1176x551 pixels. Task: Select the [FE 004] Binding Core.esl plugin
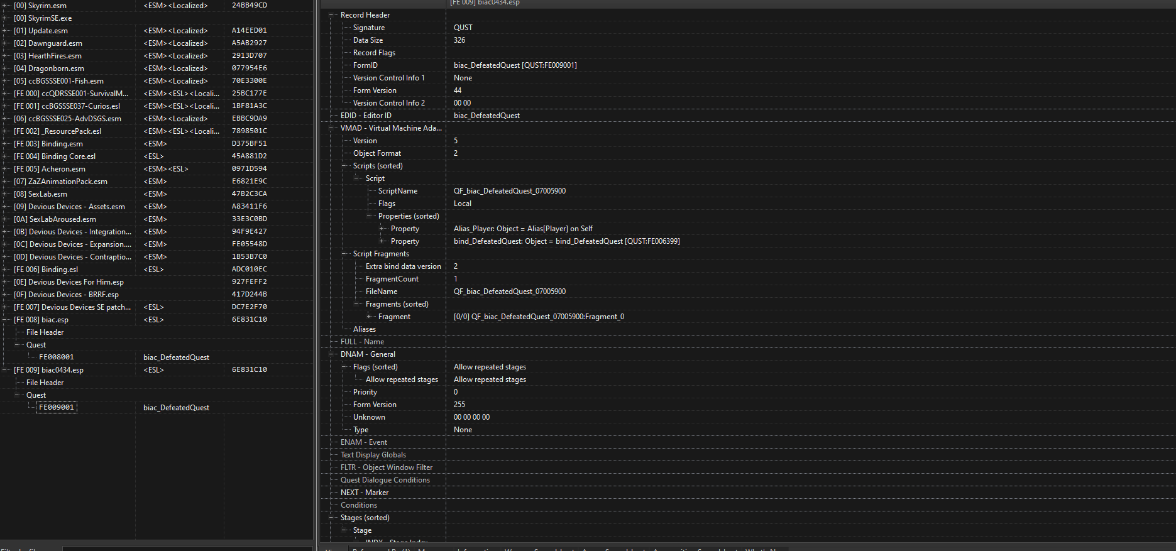click(x=55, y=156)
